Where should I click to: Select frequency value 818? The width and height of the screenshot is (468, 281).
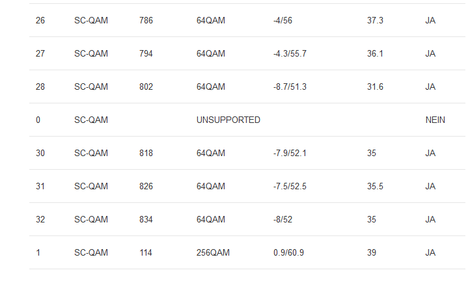(x=146, y=154)
